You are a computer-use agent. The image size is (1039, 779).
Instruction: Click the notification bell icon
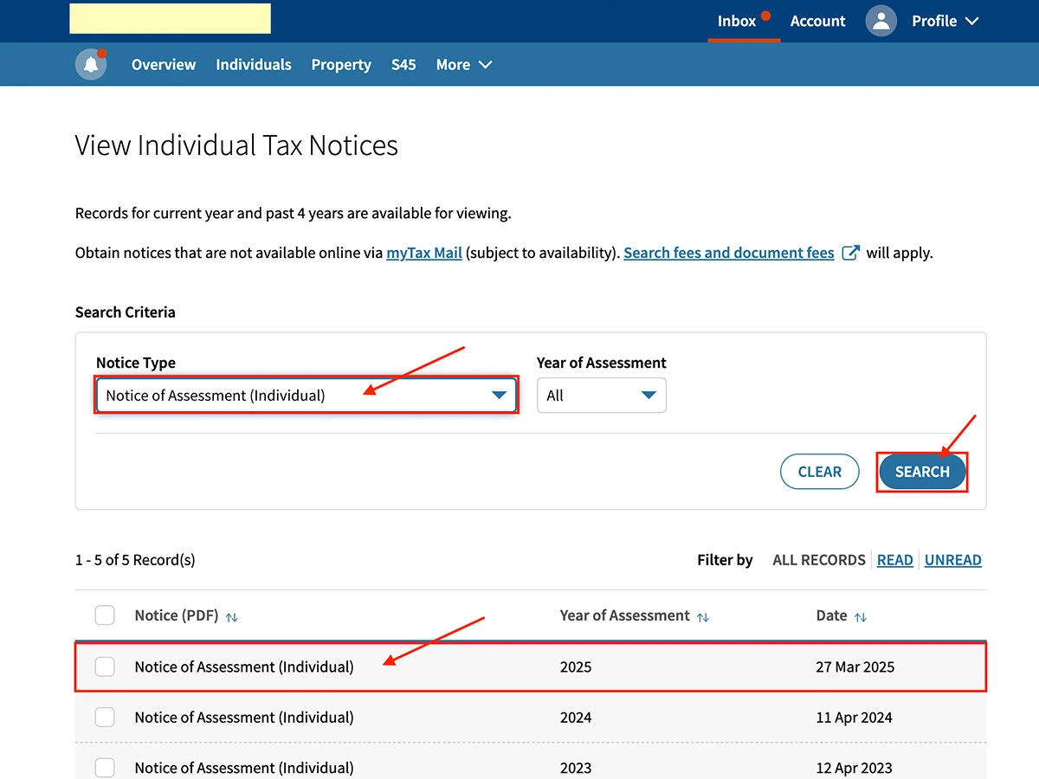click(x=91, y=65)
